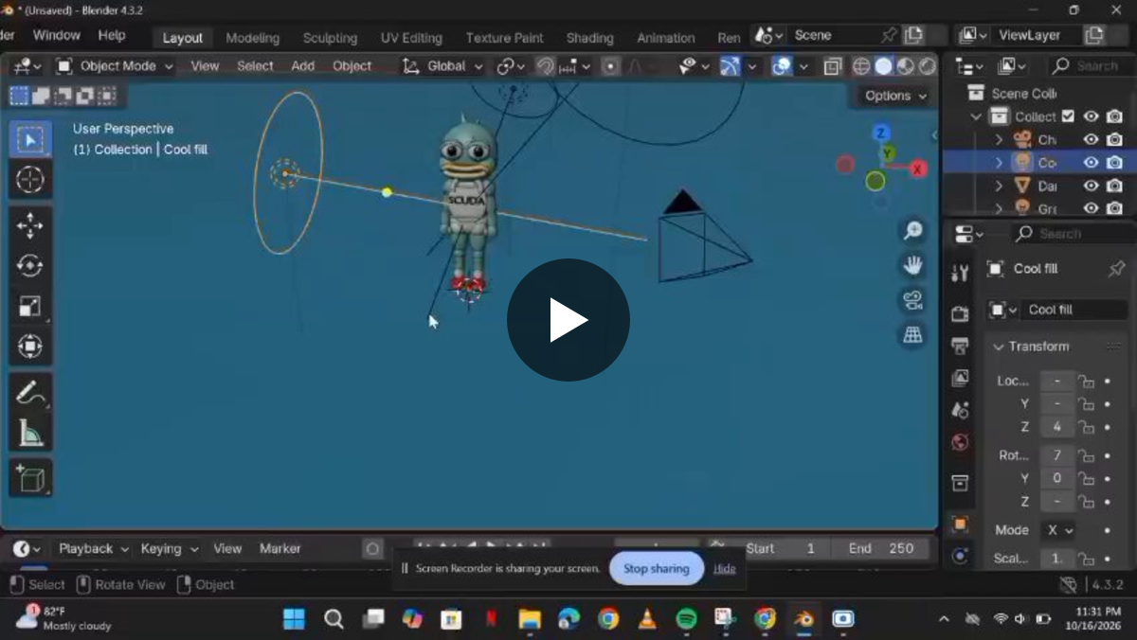This screenshot has height=640, width=1137.
Task: Select the Add Cube tool
Action: click(x=30, y=478)
